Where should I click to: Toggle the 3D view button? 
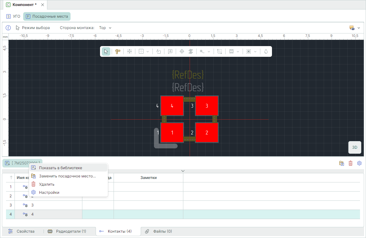[x=355, y=147]
